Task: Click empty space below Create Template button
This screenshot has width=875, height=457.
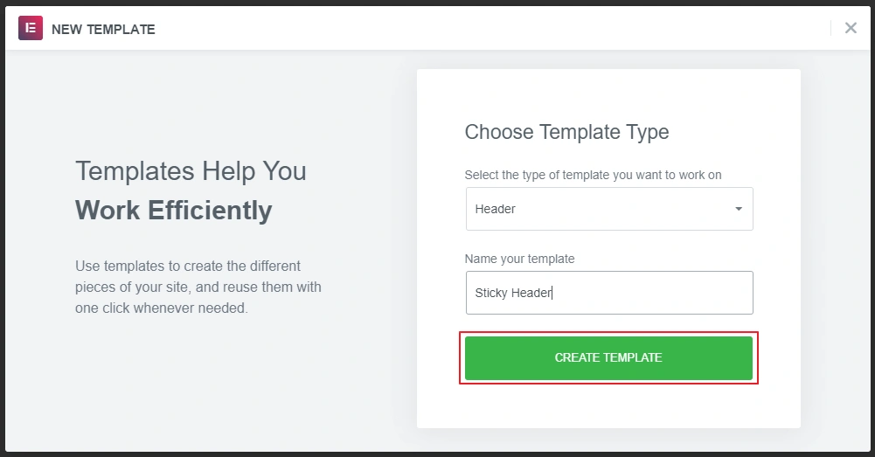Action: tap(608, 405)
